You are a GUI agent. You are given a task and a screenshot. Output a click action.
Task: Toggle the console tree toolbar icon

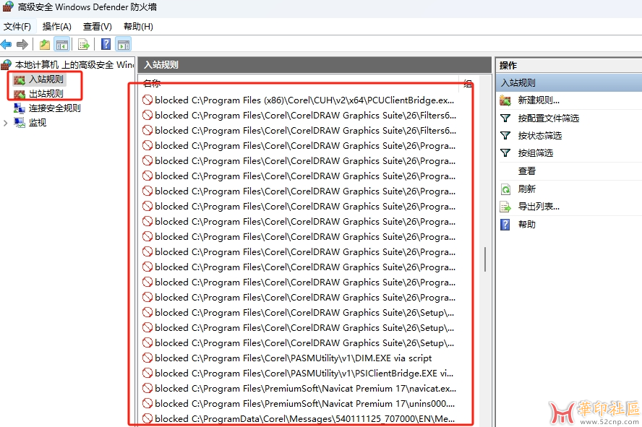[62, 44]
